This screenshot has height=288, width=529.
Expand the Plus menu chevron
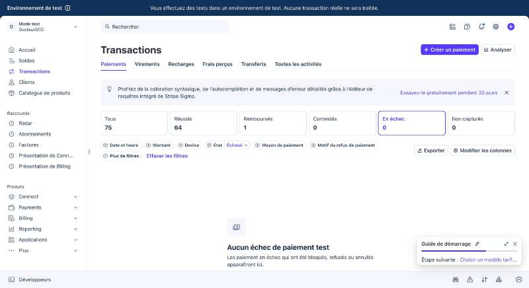tap(75, 250)
